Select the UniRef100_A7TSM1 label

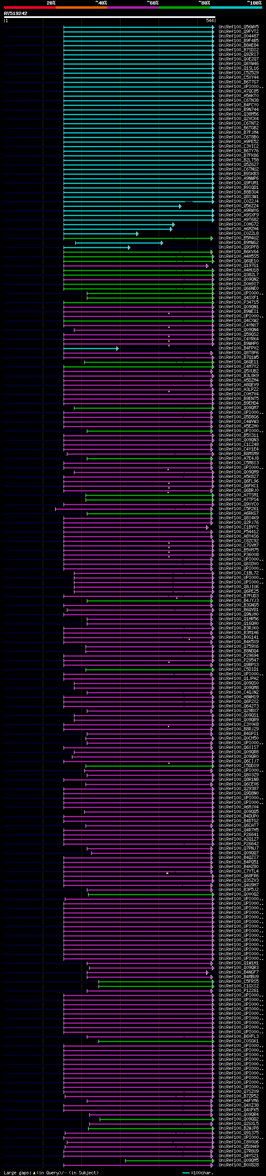click(239, 495)
